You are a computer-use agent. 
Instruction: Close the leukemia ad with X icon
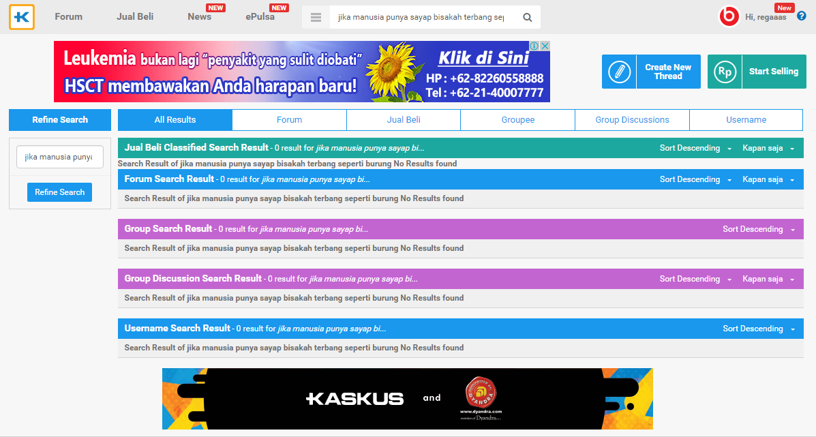coord(545,46)
